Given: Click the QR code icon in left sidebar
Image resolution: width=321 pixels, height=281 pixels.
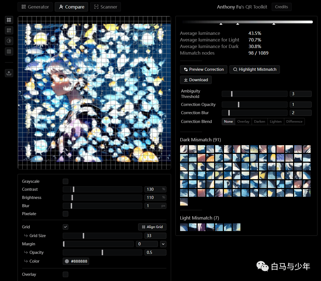Looking at the screenshot, I should [9, 30].
